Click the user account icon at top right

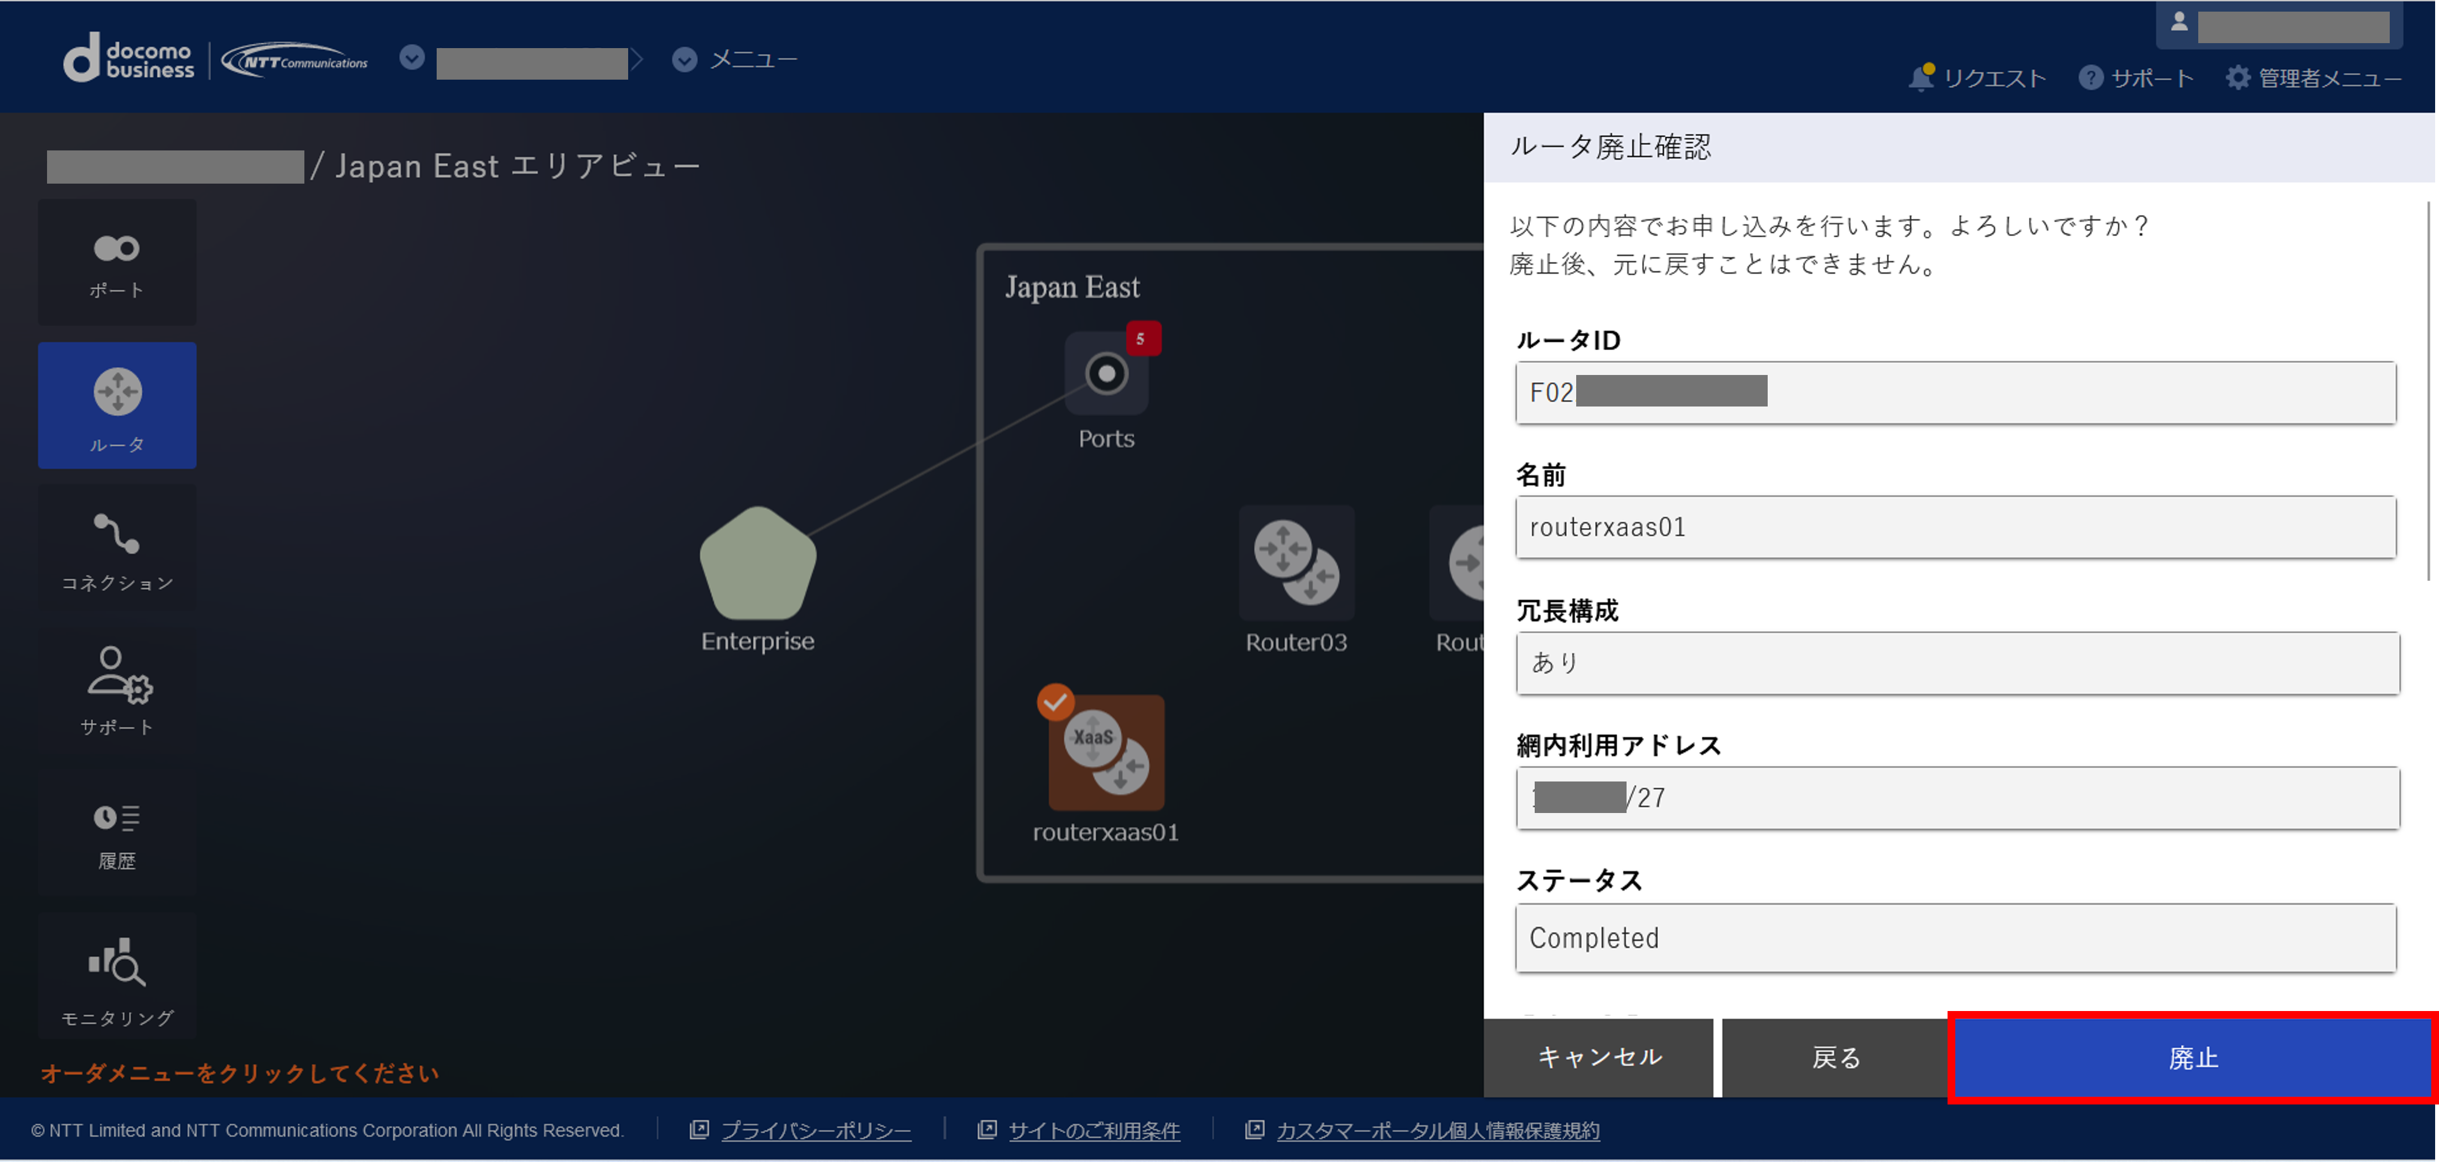(2179, 22)
